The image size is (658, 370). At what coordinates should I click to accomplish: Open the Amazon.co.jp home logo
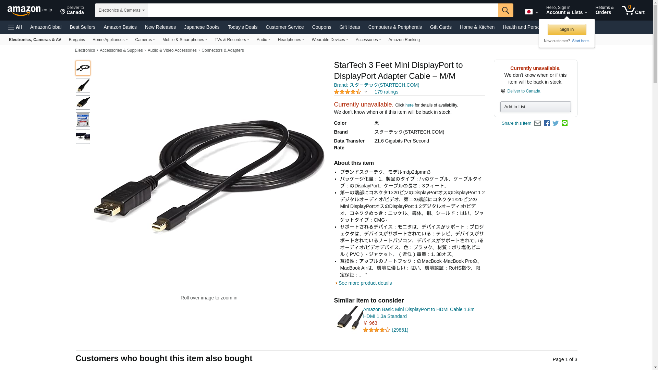point(30,11)
